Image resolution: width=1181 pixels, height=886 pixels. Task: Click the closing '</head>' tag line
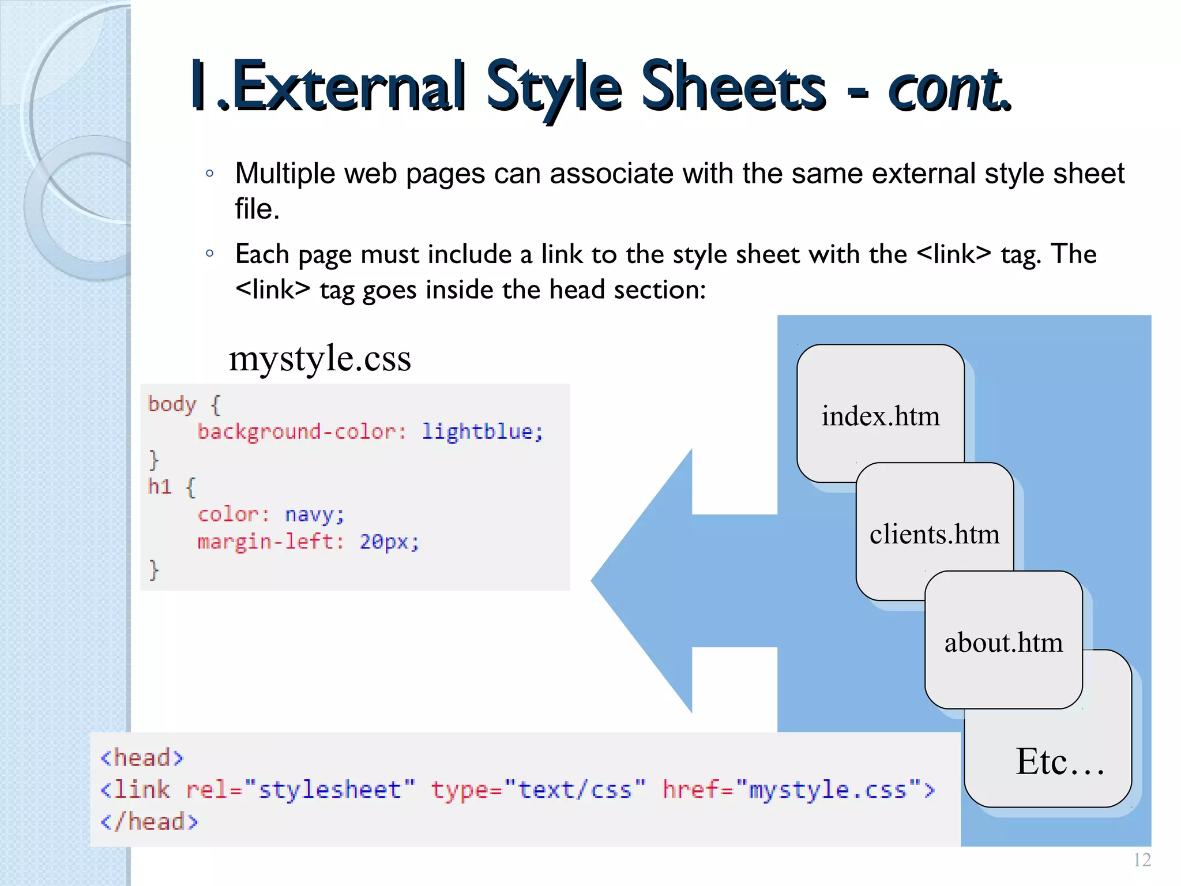click(149, 821)
